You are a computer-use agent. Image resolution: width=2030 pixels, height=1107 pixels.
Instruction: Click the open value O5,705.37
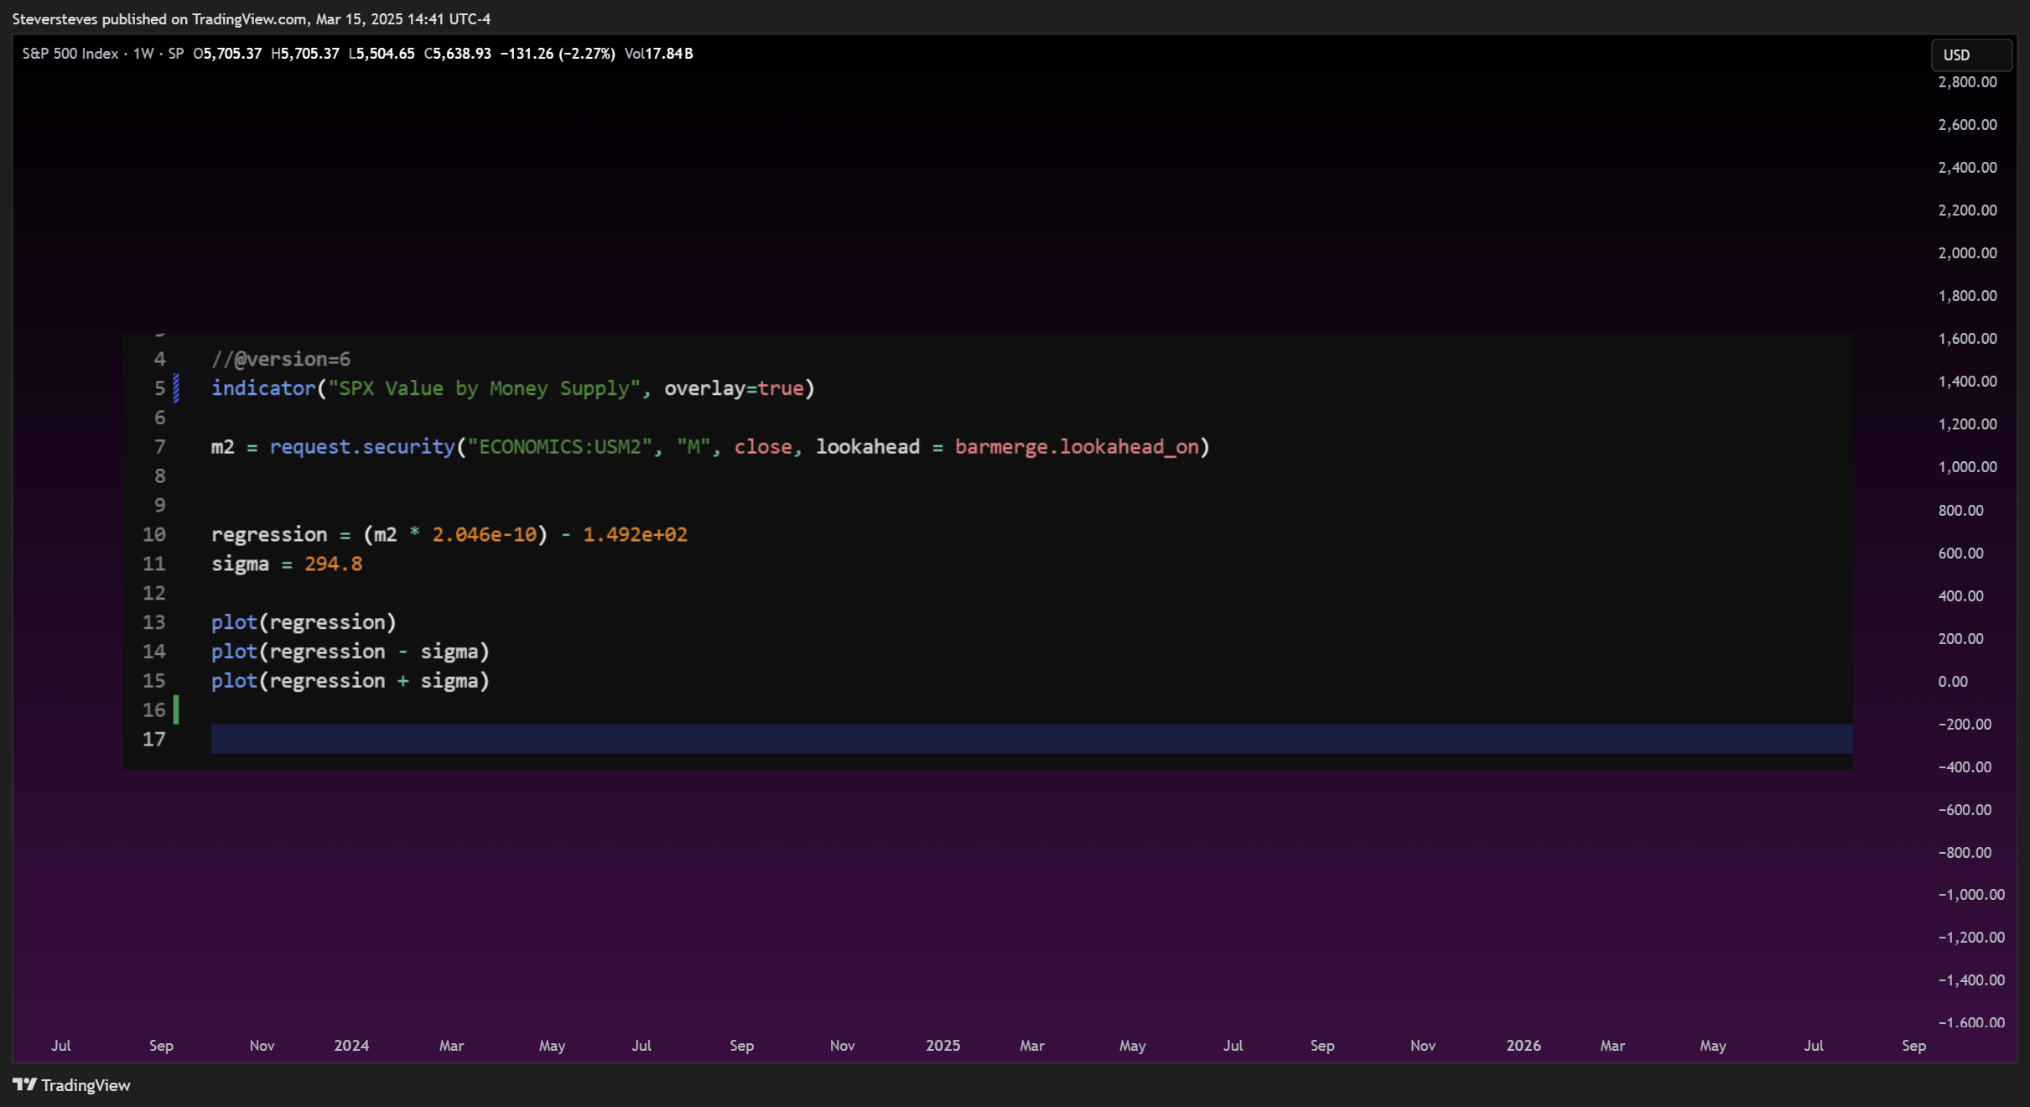tap(227, 54)
